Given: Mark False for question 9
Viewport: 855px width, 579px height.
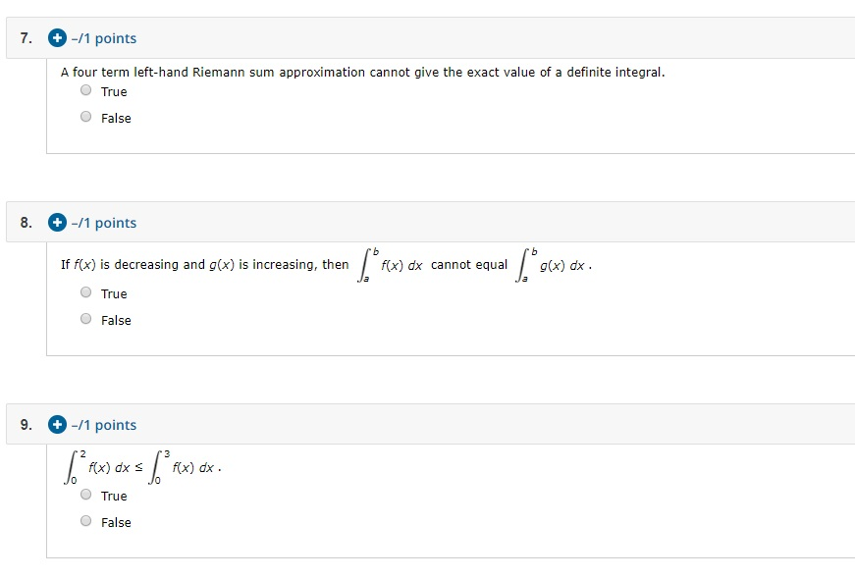Looking at the screenshot, I should 85,520.
